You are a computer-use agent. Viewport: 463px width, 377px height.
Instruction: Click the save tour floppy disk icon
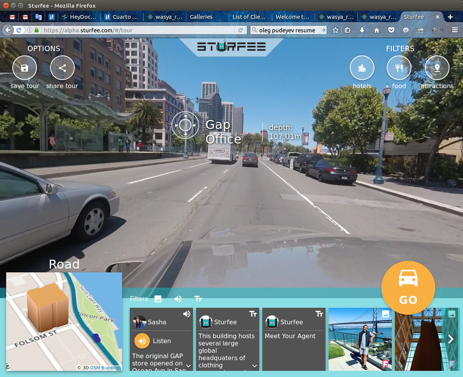25,68
